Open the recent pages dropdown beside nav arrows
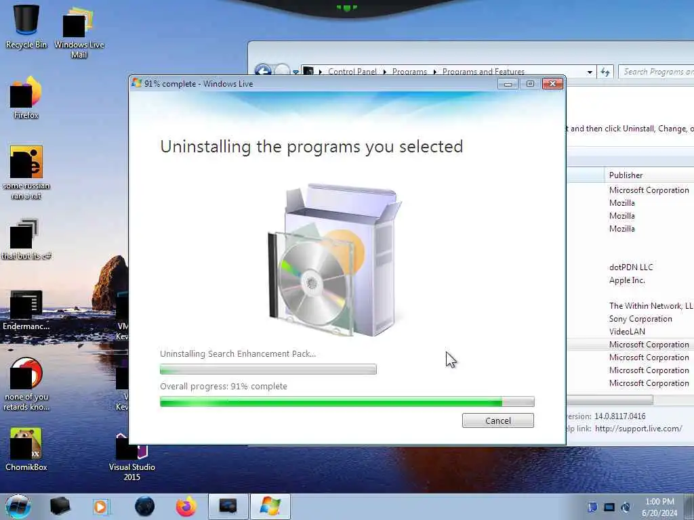This screenshot has width=694, height=520. [x=295, y=72]
